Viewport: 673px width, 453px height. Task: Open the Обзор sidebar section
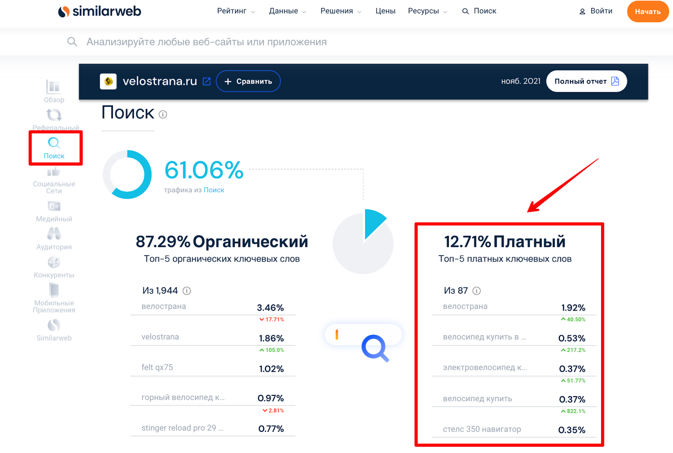54,91
